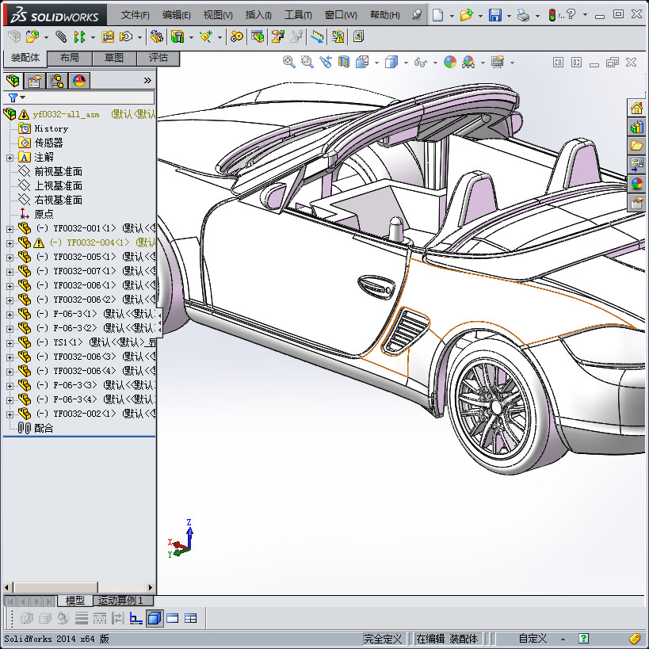Expand the YF0032-001<1> component node
This screenshot has height=649, width=649.
coord(10,229)
